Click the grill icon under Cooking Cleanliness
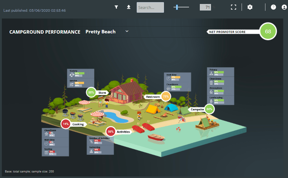Screen dimensions: 288x178 46,134
